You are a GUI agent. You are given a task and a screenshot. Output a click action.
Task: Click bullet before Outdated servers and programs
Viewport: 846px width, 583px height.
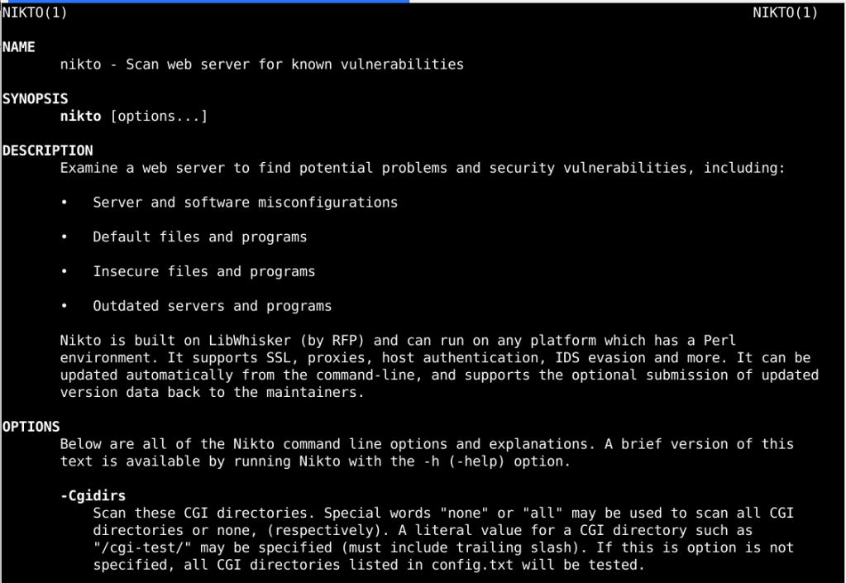click(65, 306)
